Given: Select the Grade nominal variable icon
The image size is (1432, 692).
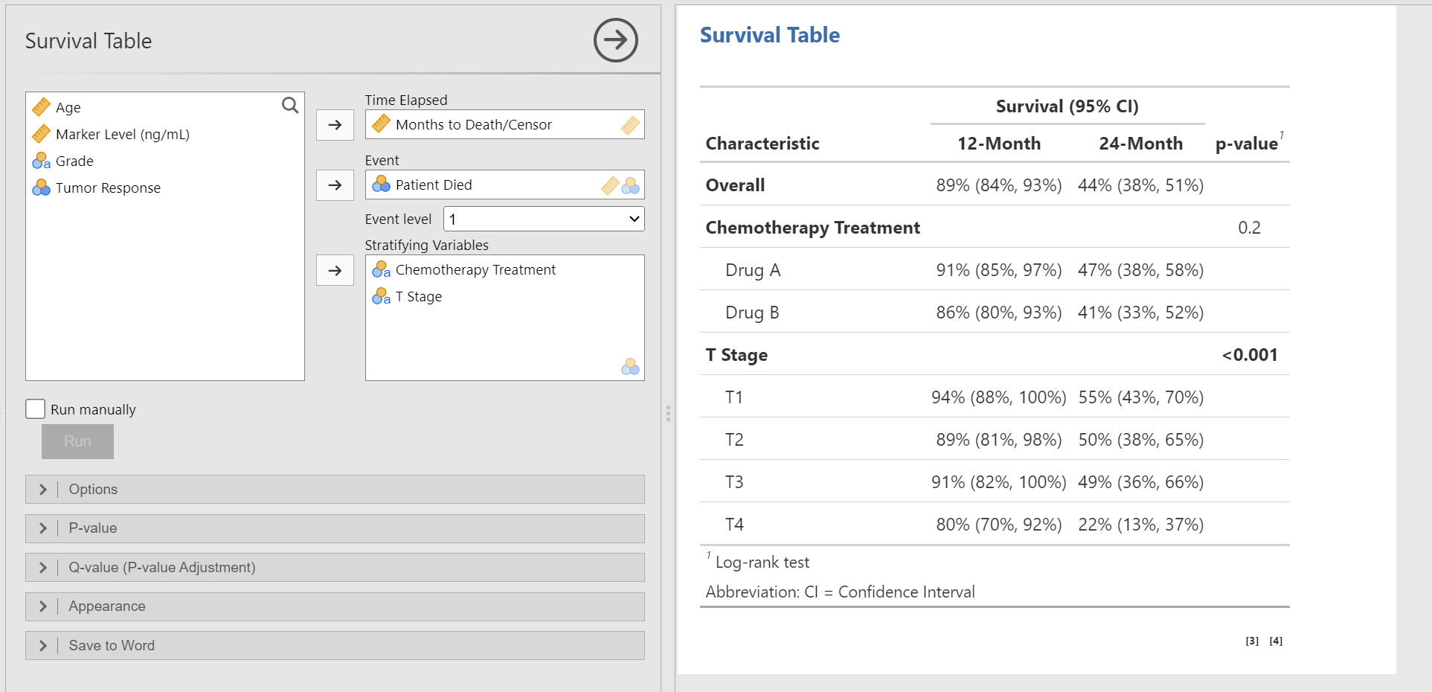Looking at the screenshot, I should point(42,161).
